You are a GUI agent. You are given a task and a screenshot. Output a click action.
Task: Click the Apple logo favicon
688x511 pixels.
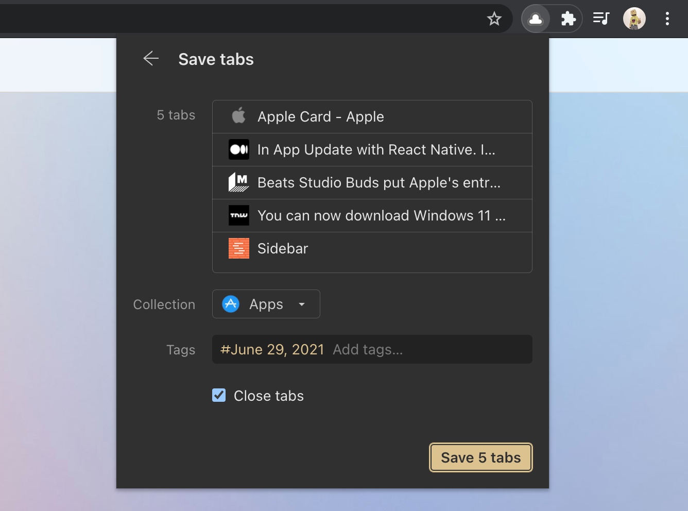tap(238, 116)
